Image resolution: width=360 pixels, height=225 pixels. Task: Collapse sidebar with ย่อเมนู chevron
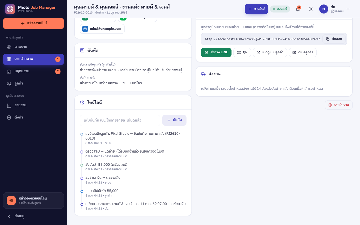click(x=9, y=216)
